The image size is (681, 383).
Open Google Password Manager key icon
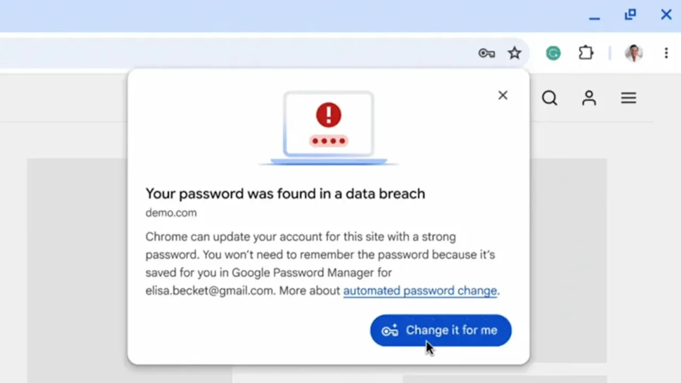(x=486, y=53)
